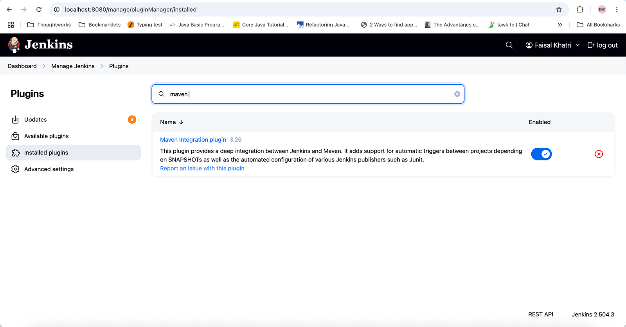Screen dimensions: 626x327
Task: Open the REST API link
Action: pos(541,315)
